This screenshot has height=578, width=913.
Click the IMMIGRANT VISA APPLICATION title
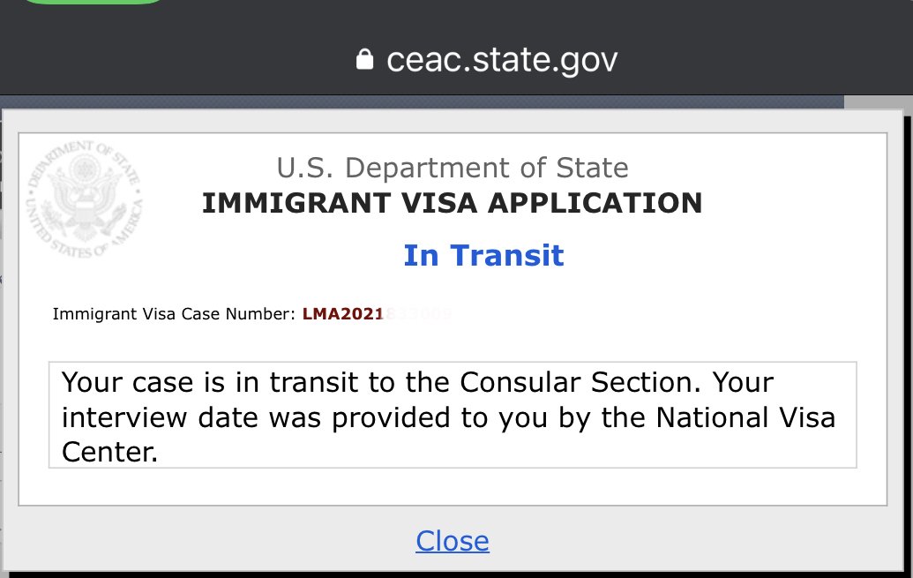453,203
